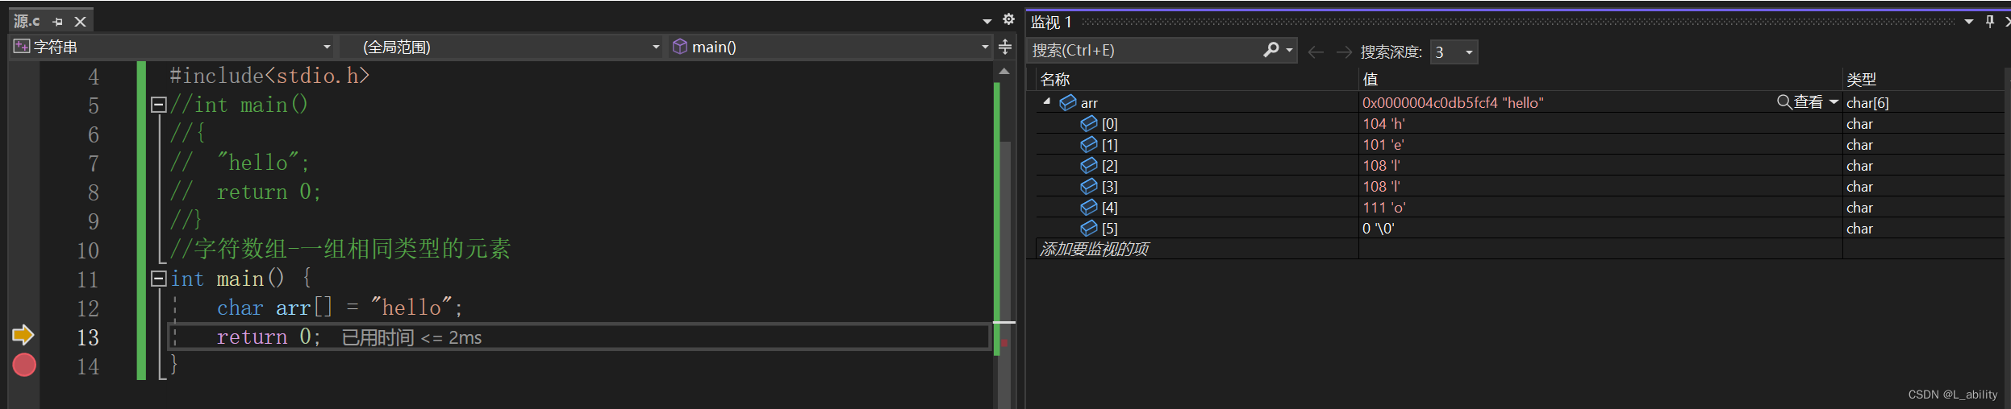Open the 监视 1 window options dropdown
This screenshot has width=2011, height=409.
tap(1969, 22)
